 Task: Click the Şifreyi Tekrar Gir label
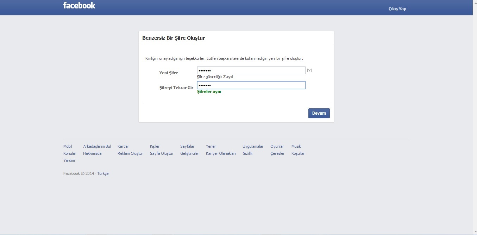click(x=176, y=88)
